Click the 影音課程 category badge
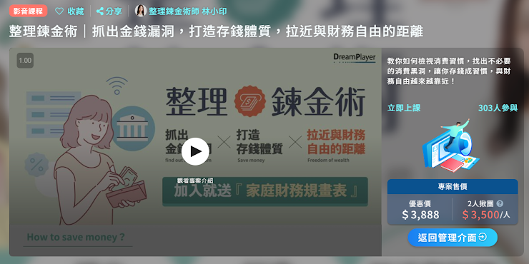Viewport: 529px width, 264px height. click(x=28, y=11)
